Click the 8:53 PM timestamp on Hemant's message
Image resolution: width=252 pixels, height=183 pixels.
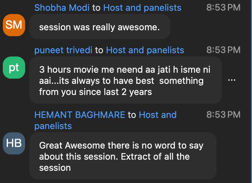pos(223,115)
